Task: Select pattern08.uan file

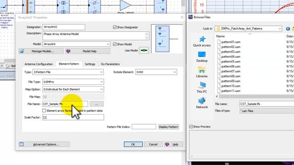Action: (231, 76)
